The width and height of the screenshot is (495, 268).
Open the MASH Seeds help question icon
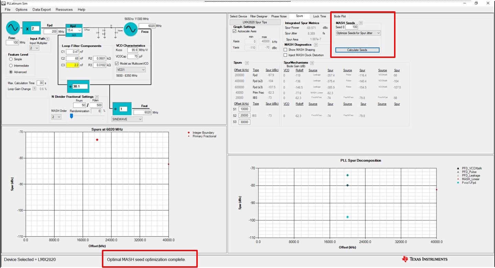361,23
